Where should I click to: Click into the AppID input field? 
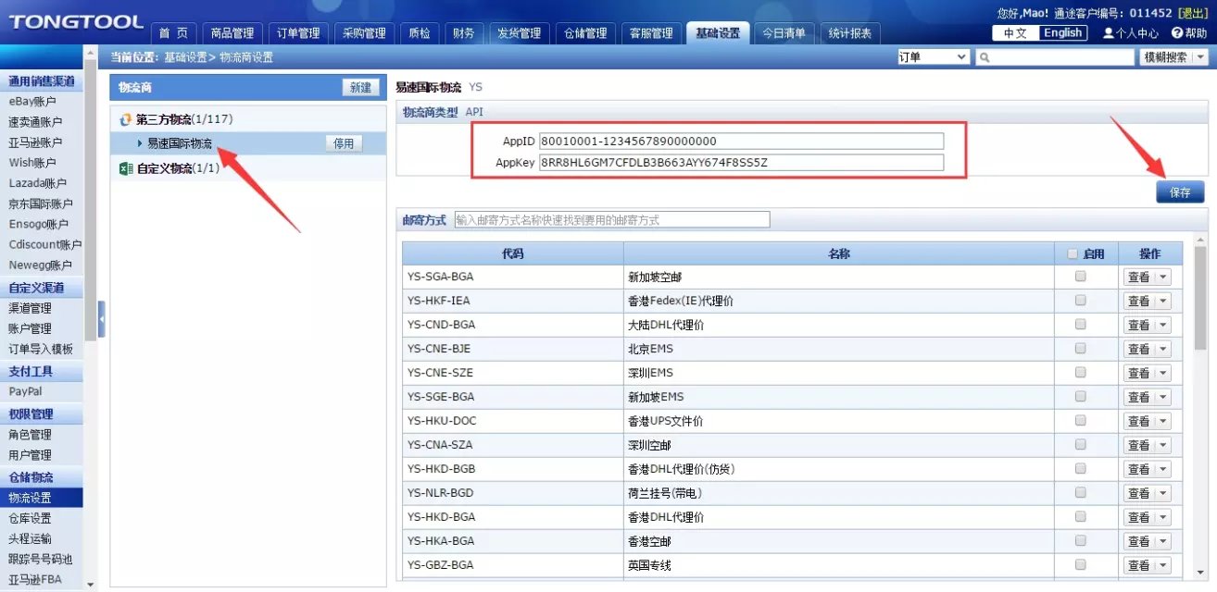click(741, 142)
